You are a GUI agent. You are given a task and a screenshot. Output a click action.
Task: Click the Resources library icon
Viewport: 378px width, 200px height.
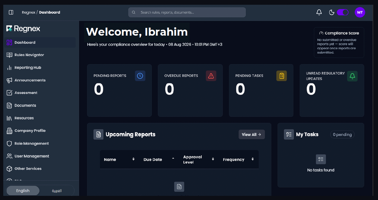tap(9, 118)
